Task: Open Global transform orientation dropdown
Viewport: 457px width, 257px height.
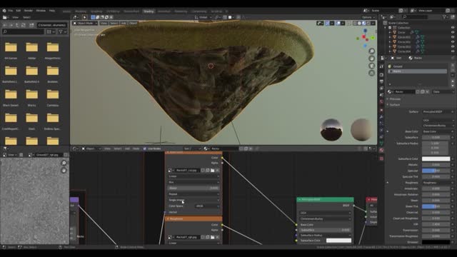Action: [203, 17]
